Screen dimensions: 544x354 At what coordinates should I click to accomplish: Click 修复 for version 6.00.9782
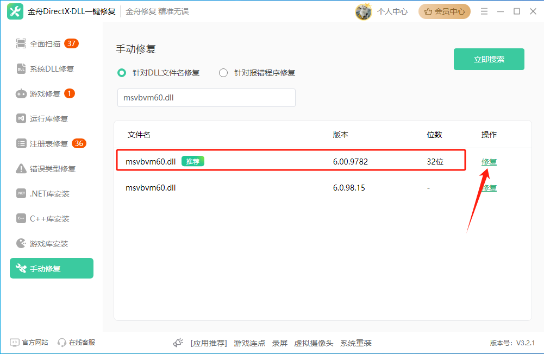pyautogui.click(x=489, y=162)
